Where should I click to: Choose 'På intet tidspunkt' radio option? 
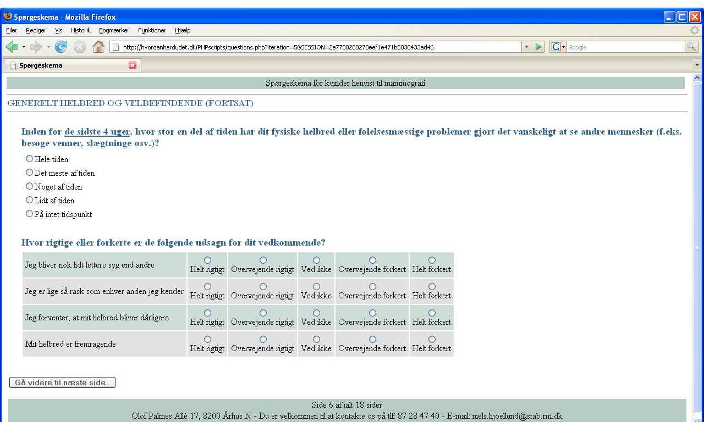coord(30,214)
